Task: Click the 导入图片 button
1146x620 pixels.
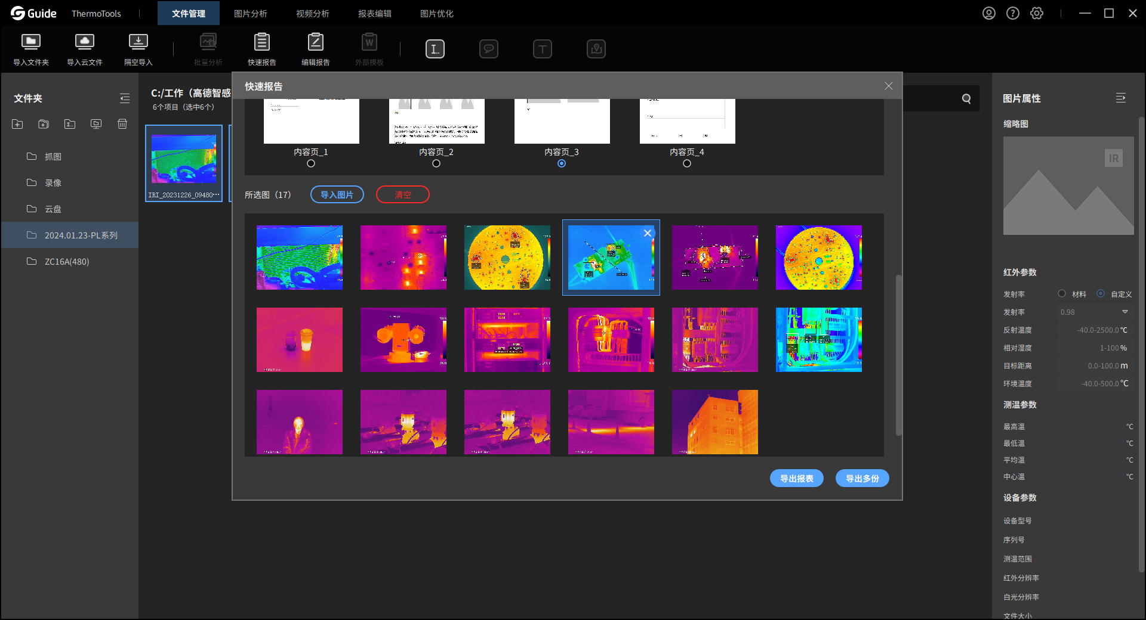Action: [x=337, y=194]
